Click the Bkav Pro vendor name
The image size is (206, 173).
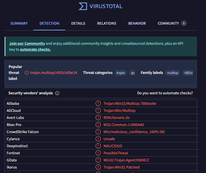coord(14,125)
